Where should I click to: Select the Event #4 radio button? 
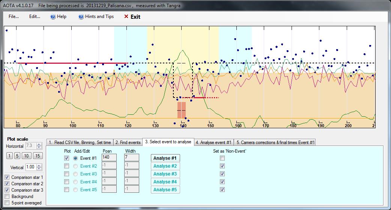75,182
